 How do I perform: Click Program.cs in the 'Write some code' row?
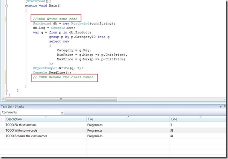pyautogui.click(x=95, y=130)
